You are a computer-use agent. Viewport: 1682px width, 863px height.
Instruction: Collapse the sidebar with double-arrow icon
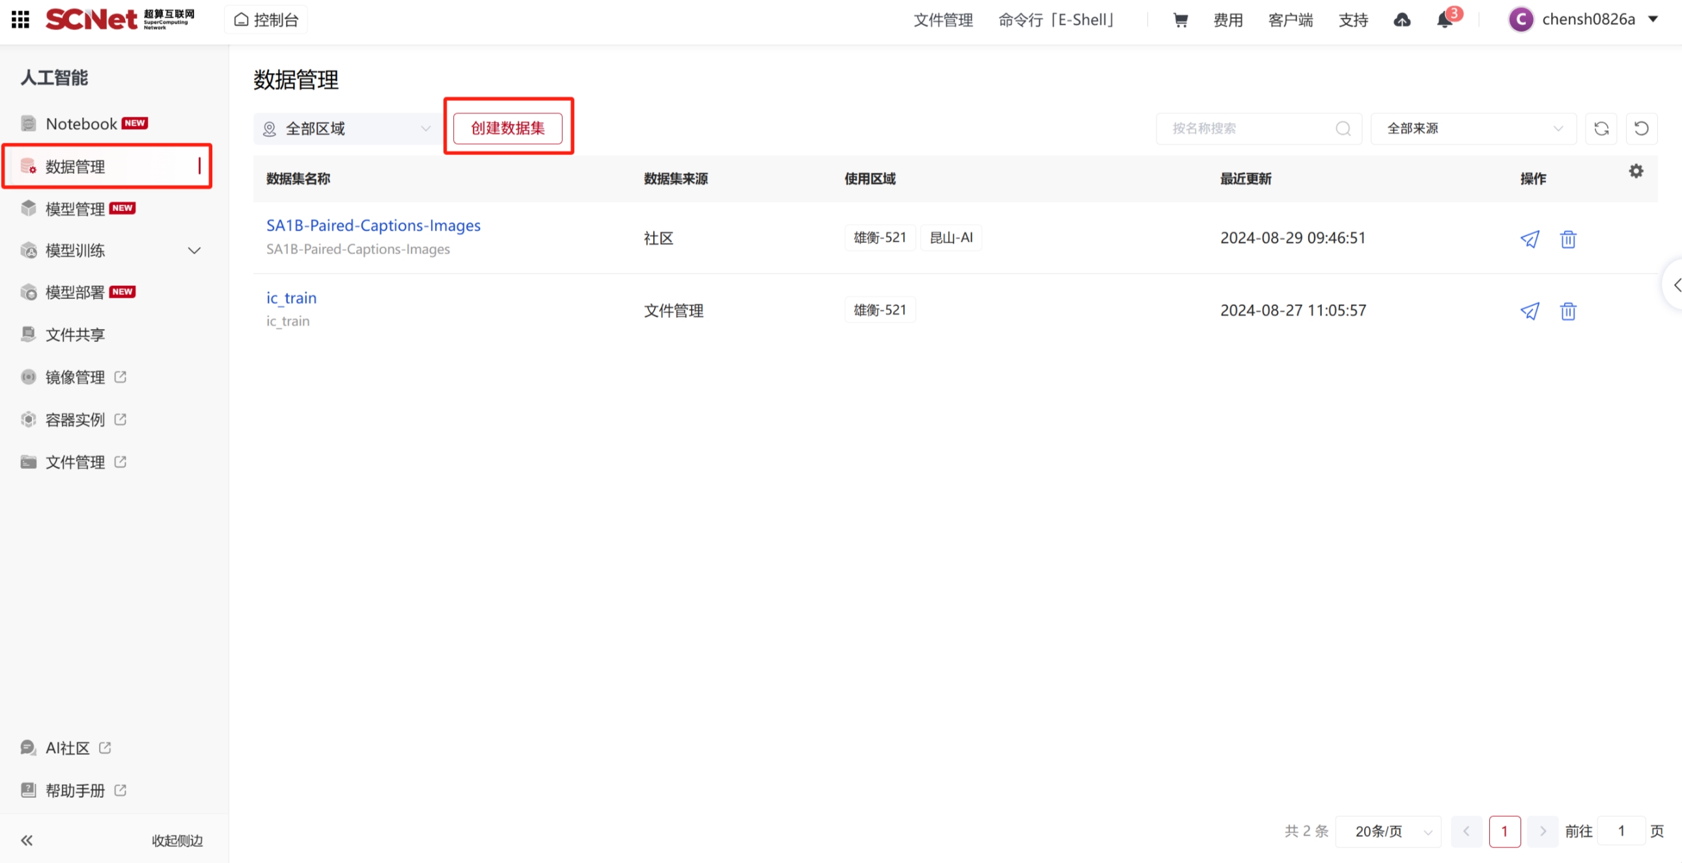[27, 840]
